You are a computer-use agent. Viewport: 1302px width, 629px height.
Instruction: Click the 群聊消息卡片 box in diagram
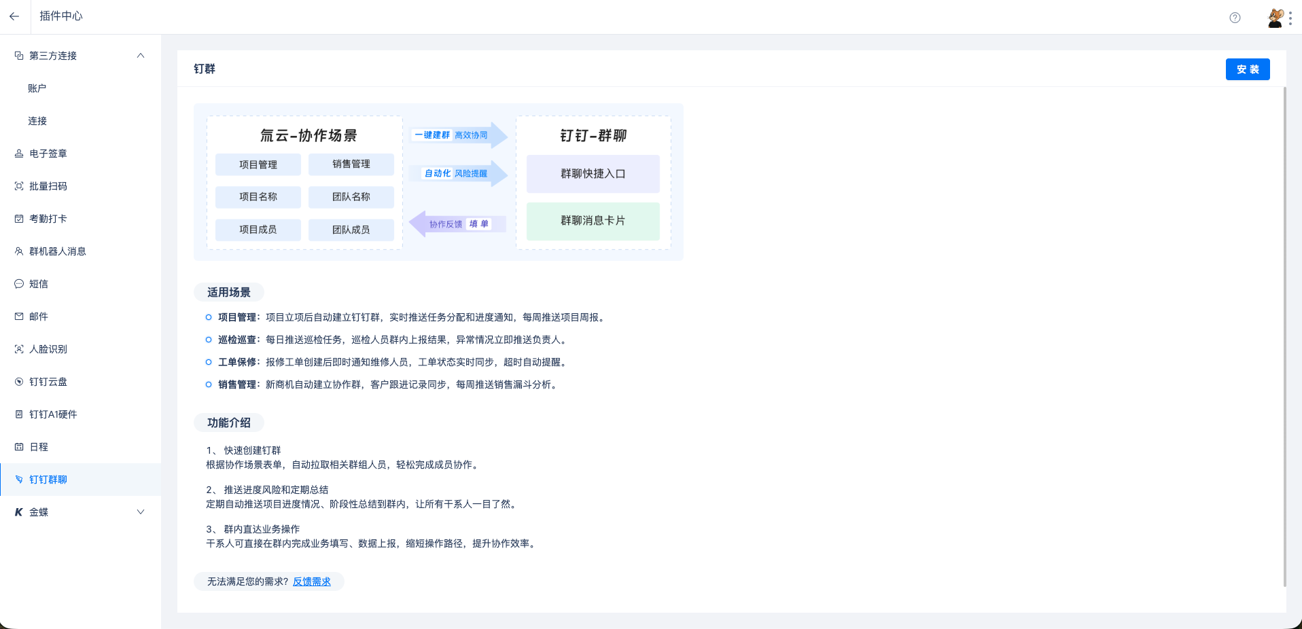pyautogui.click(x=593, y=221)
